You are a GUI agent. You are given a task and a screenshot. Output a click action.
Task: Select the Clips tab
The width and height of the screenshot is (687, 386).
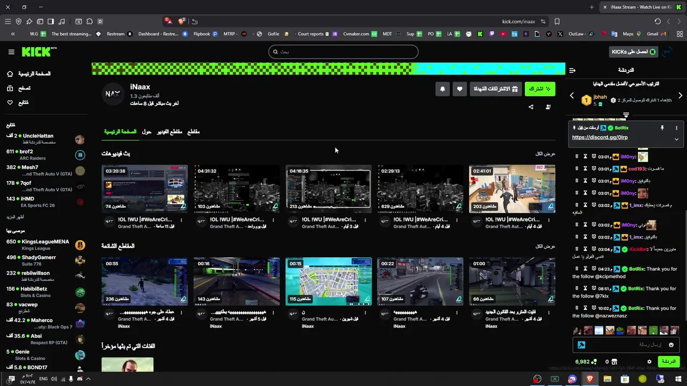pos(193,132)
